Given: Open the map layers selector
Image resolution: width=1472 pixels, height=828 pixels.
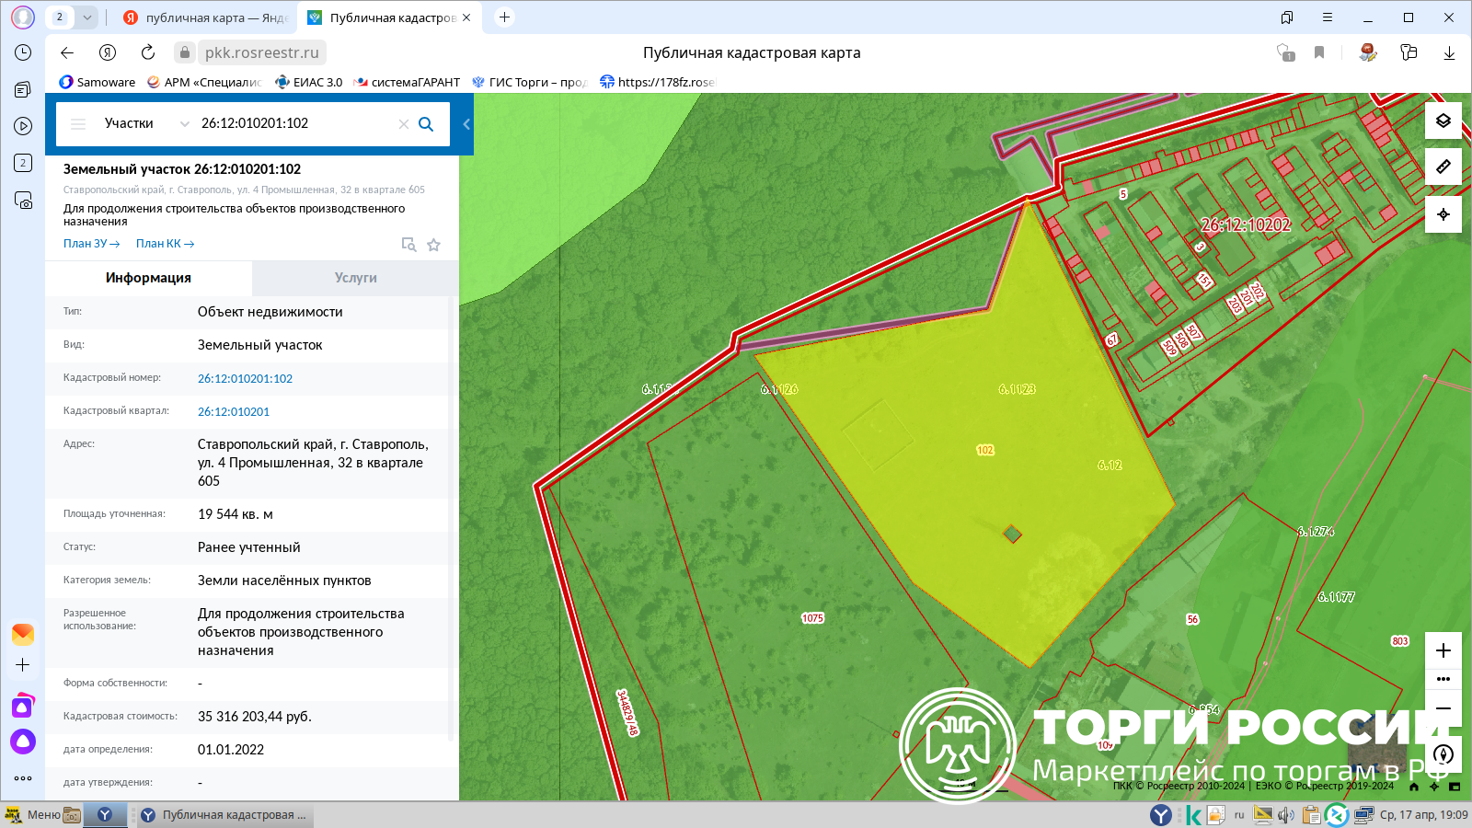Looking at the screenshot, I should (1443, 121).
